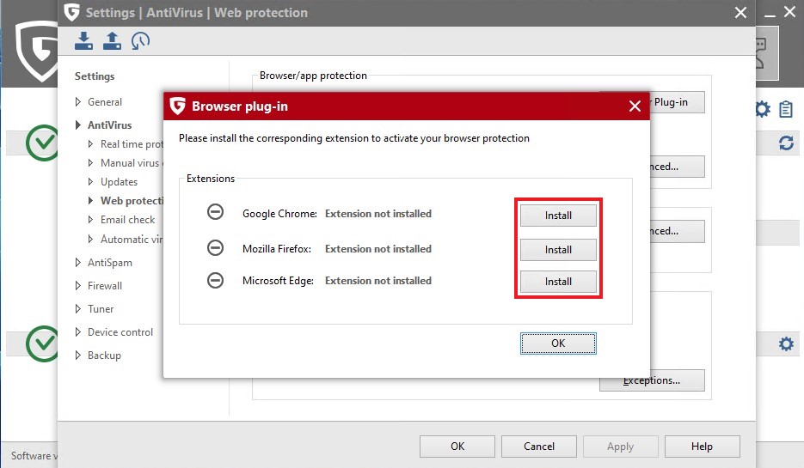
Task: Click Chrome's "Extension not installed" status text
Action: [x=378, y=214]
